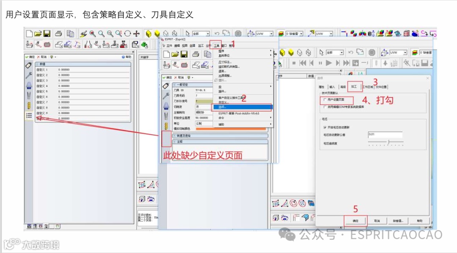Click Play simulation button behind the Options dialog
This screenshot has height=253, width=457.
pyautogui.click(x=329, y=63)
